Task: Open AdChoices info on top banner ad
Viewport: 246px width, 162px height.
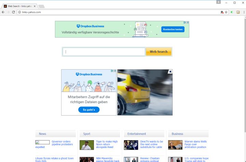Action: 185,23
